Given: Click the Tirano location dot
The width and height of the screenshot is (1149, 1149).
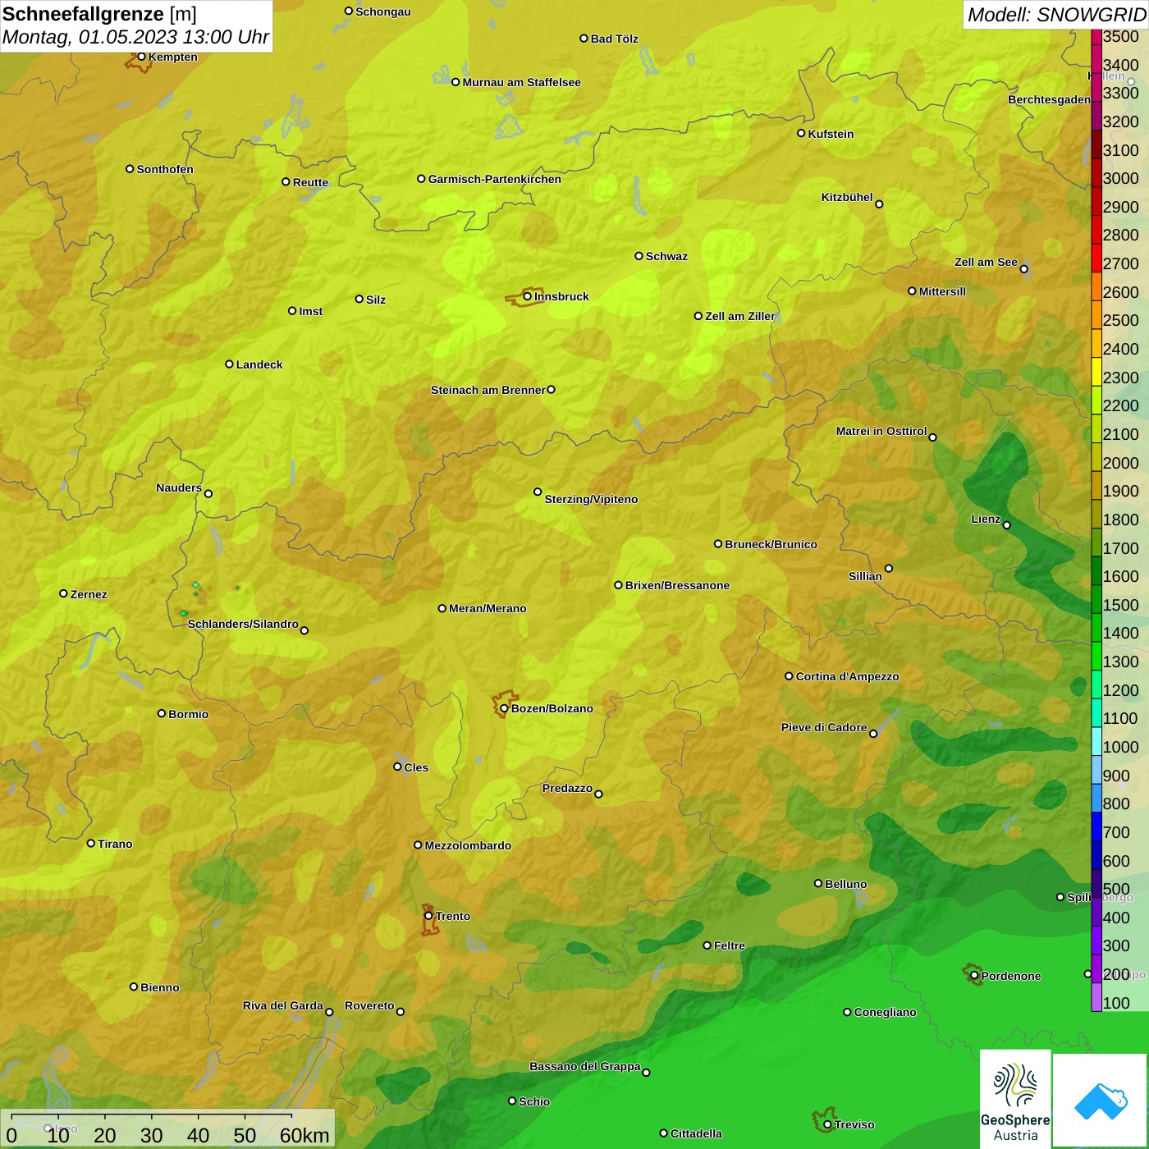Looking at the screenshot, I should point(91,843).
